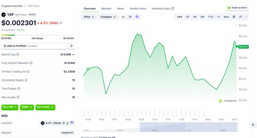Click the $2.336M trading volume value
The width and height of the screenshot is (257, 138).
[69, 71]
